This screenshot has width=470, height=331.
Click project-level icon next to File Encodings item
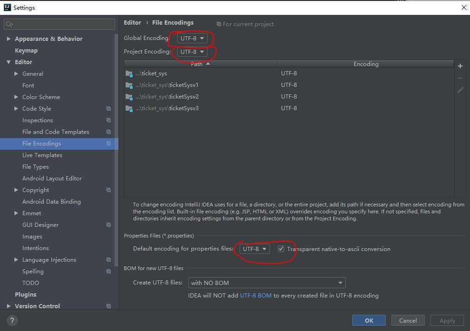[x=108, y=144]
